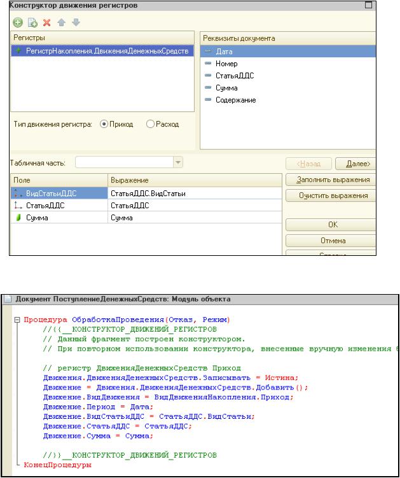The width and height of the screenshot is (400, 478).
Task: Click the attribute icon beside Сумма attribute
Action: 208,87
